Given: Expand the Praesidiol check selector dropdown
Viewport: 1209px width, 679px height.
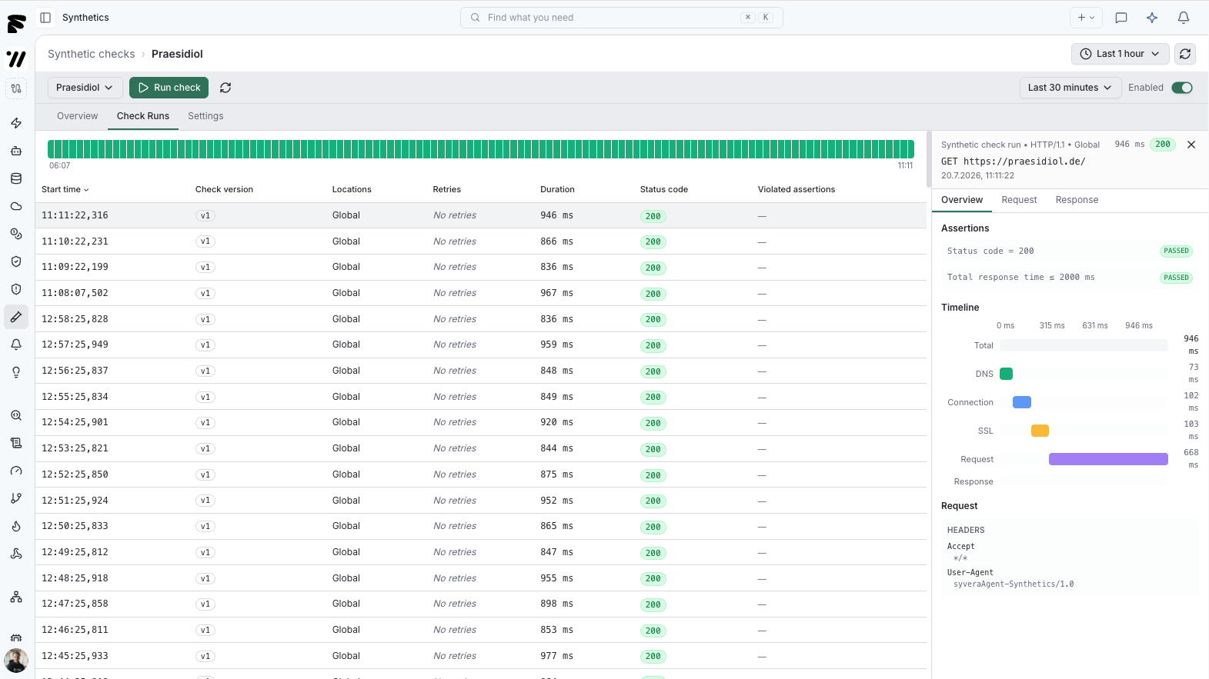Looking at the screenshot, I should [85, 88].
